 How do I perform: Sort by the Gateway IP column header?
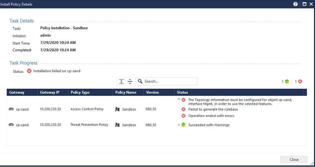click(53, 92)
